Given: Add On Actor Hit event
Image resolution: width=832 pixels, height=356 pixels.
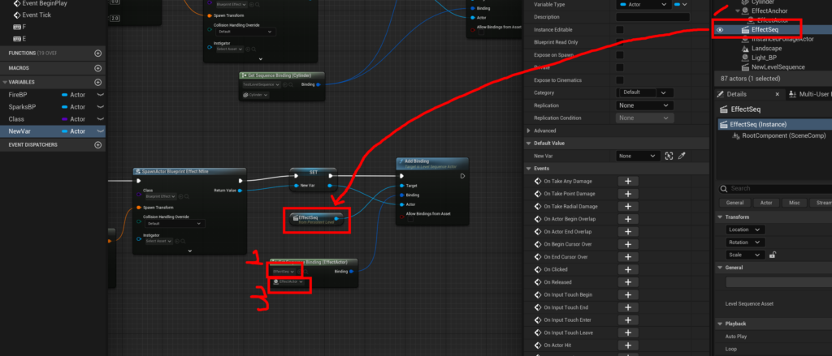Looking at the screenshot, I should tap(627, 345).
